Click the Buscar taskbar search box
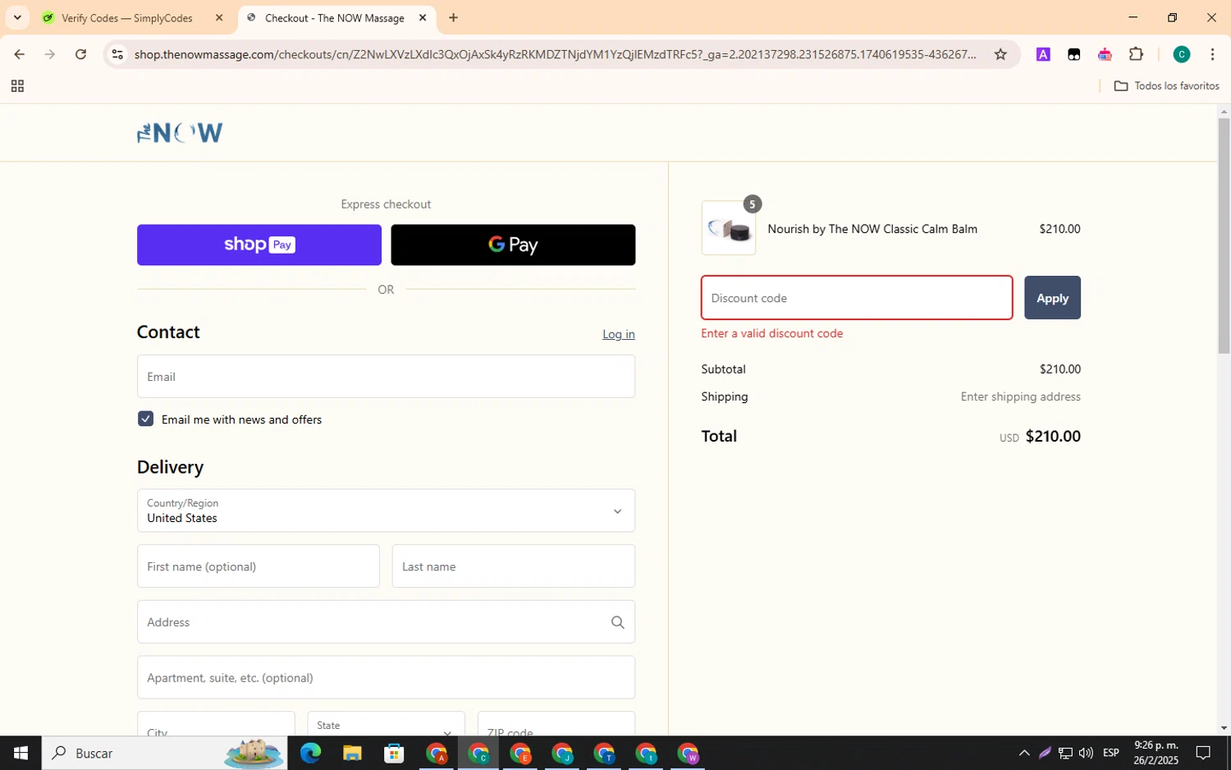The width and height of the screenshot is (1231, 770). click(x=165, y=753)
